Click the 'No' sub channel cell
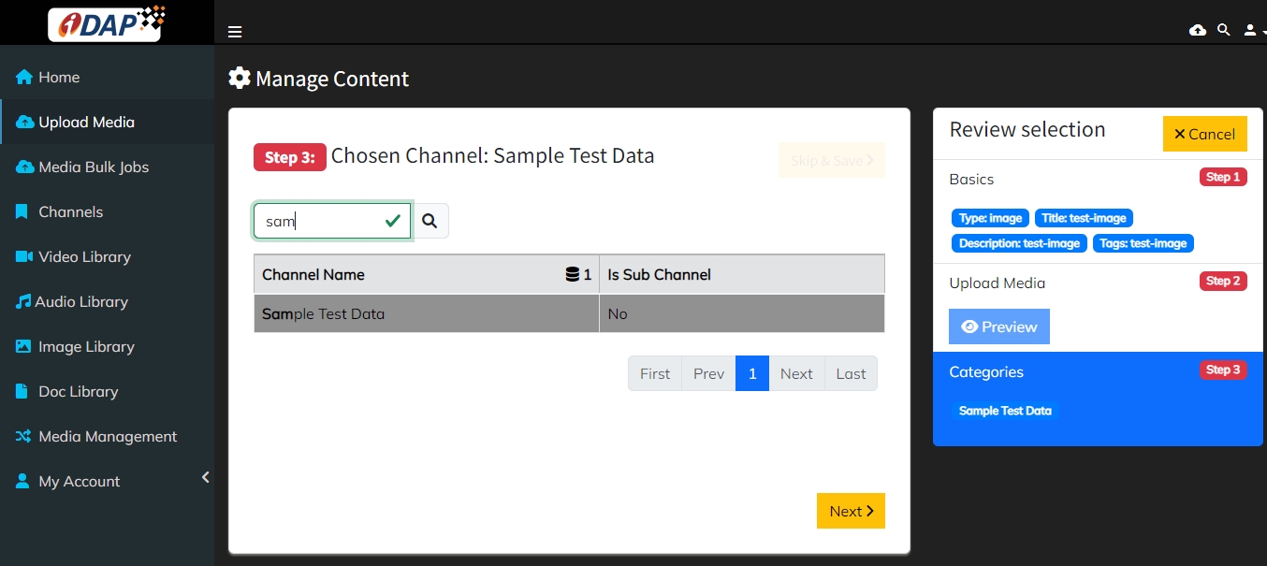Image resolution: width=1267 pixels, height=566 pixels. tap(742, 313)
